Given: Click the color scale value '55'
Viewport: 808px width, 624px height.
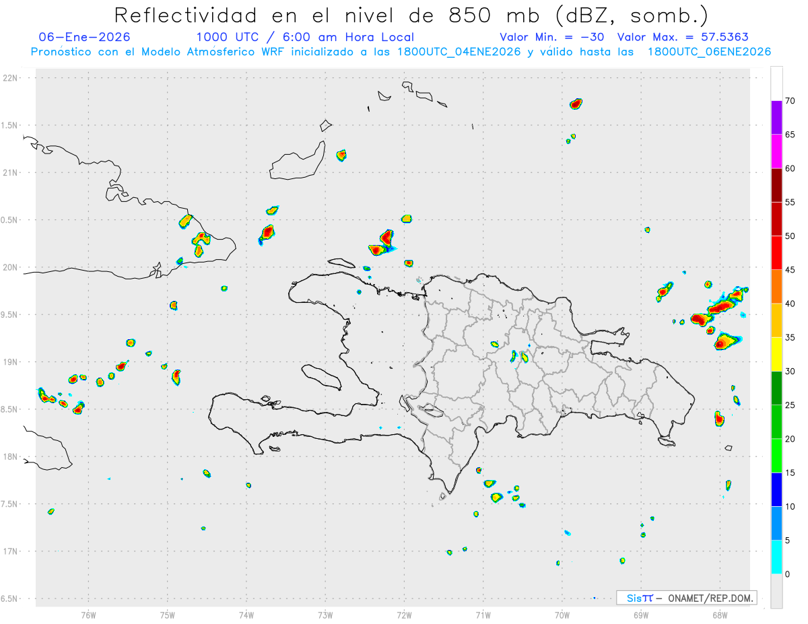Looking at the screenshot, I should tap(790, 202).
